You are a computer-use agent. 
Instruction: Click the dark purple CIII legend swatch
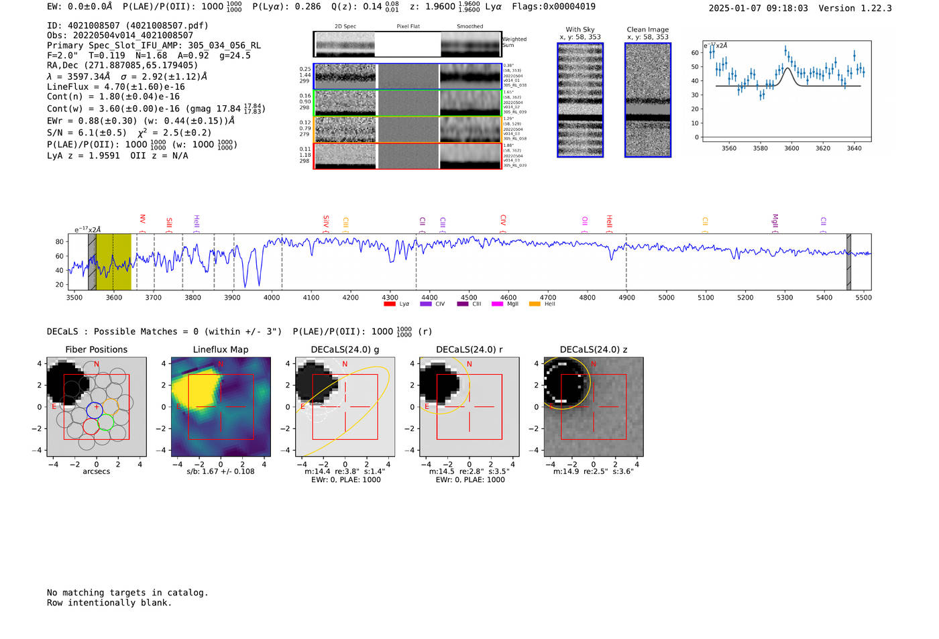[x=463, y=304]
